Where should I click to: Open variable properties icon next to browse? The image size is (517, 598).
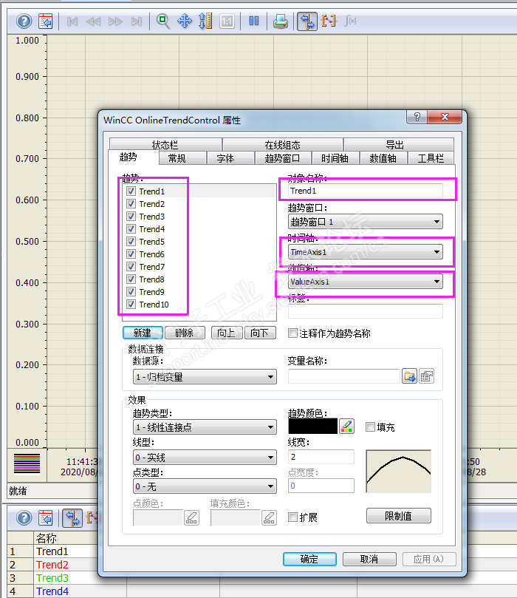pos(427,376)
